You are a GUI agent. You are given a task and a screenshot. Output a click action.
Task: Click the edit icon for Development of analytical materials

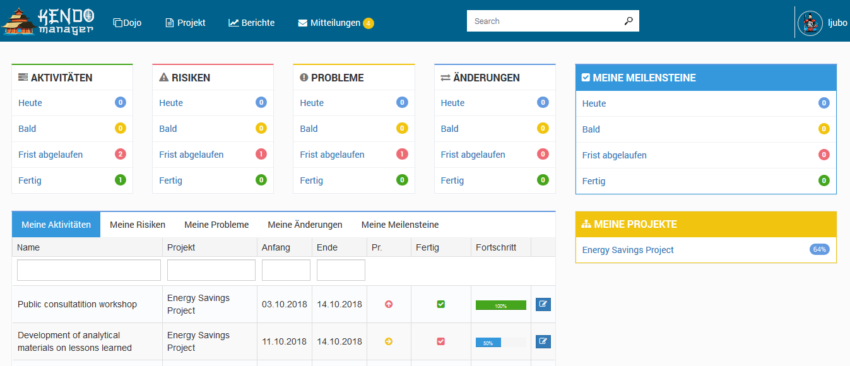click(x=543, y=341)
